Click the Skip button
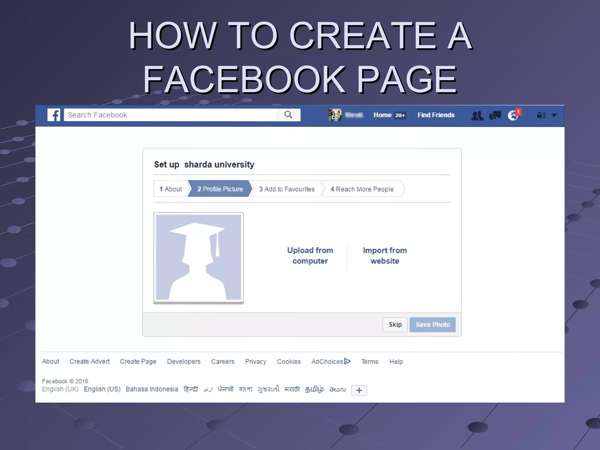The width and height of the screenshot is (600, 450). (x=395, y=325)
